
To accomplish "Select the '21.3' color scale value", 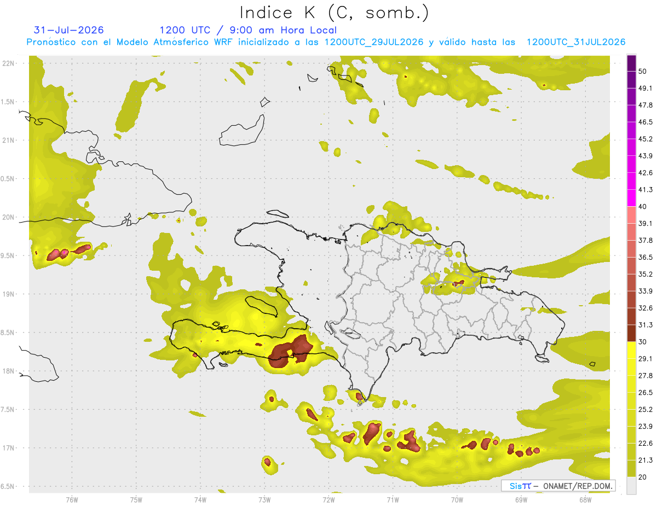I will click(x=646, y=461).
